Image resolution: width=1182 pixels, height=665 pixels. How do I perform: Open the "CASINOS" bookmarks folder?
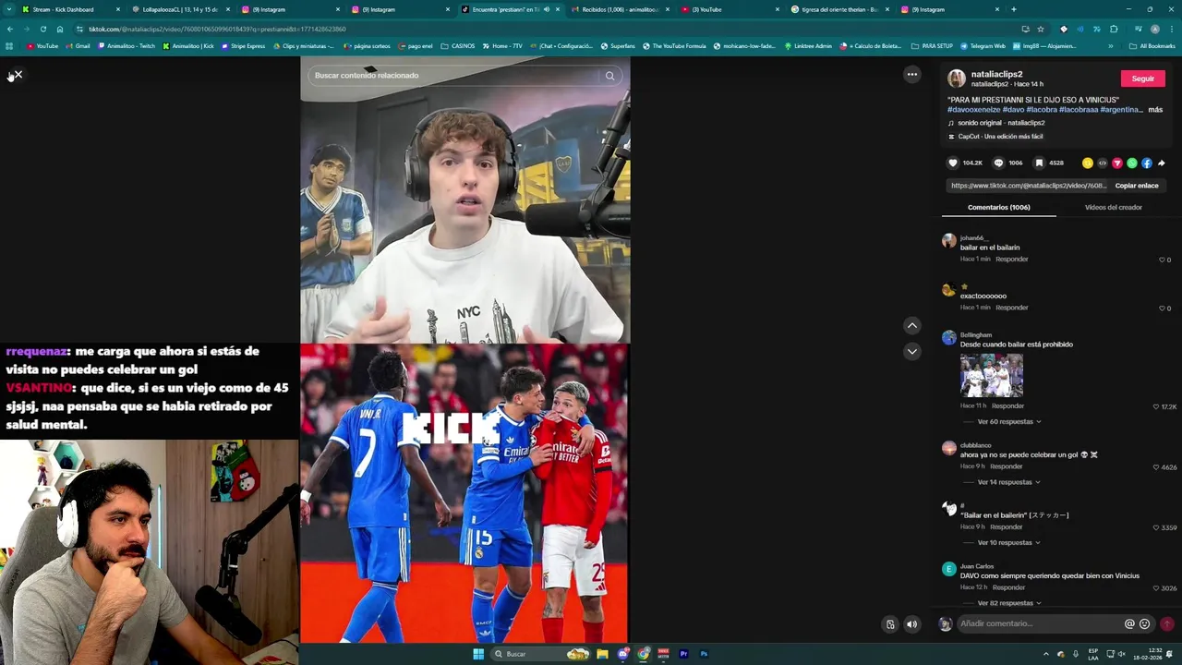(458, 46)
